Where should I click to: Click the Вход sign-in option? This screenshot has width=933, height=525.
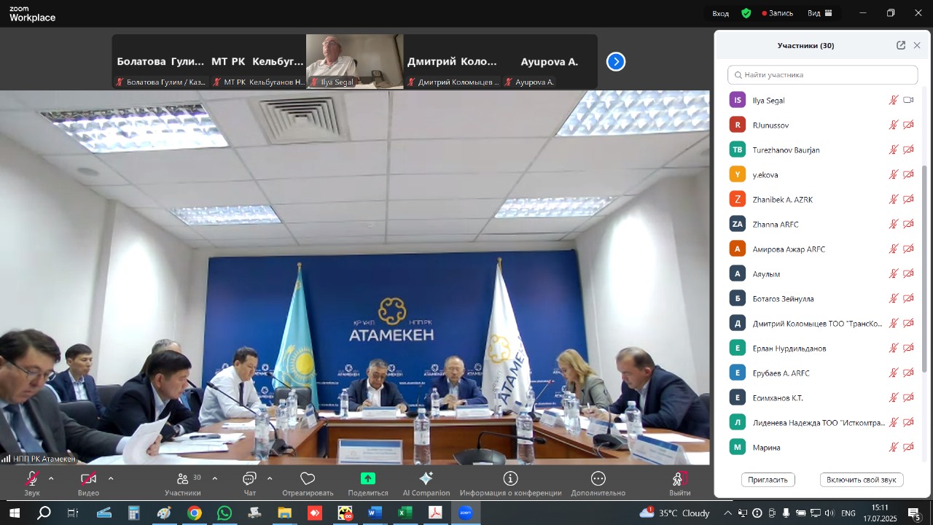[x=720, y=13]
